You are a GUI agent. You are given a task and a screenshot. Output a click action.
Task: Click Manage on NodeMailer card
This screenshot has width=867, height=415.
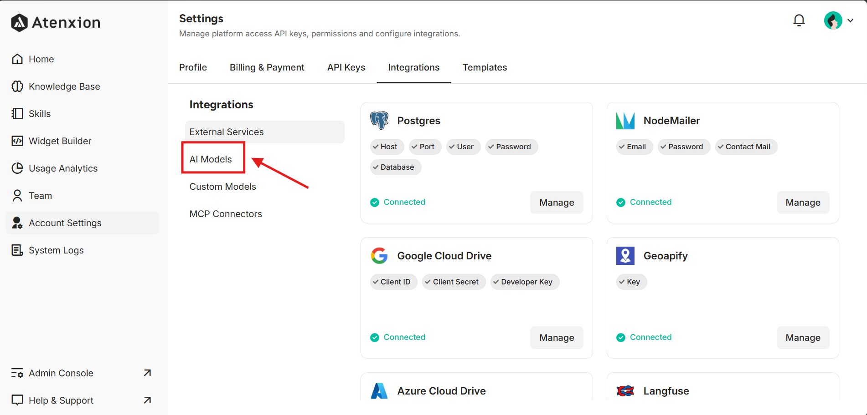coord(803,202)
